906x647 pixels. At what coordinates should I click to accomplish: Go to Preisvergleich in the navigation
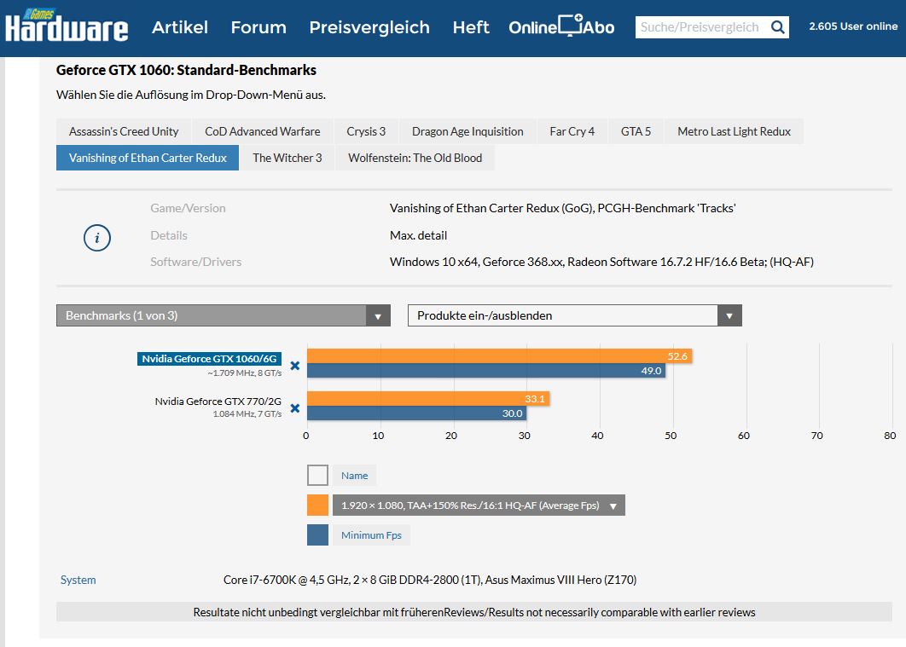pyautogui.click(x=369, y=27)
